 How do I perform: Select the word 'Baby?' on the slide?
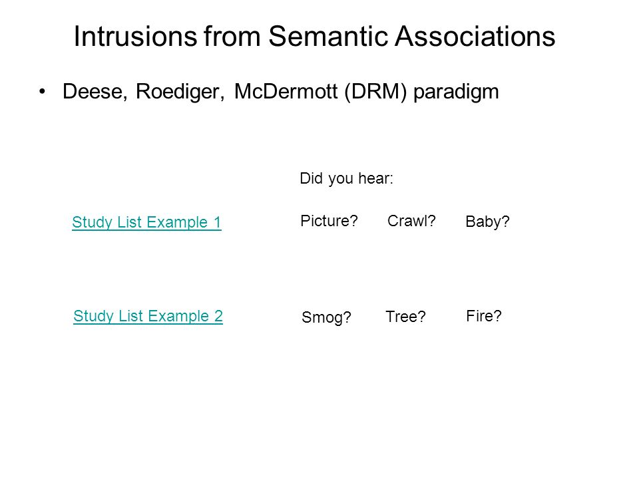(x=487, y=222)
